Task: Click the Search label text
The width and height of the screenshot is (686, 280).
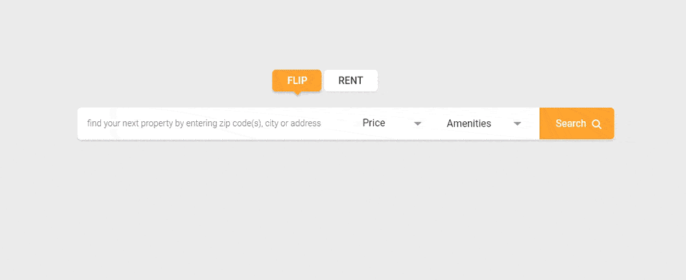Action: tap(571, 124)
